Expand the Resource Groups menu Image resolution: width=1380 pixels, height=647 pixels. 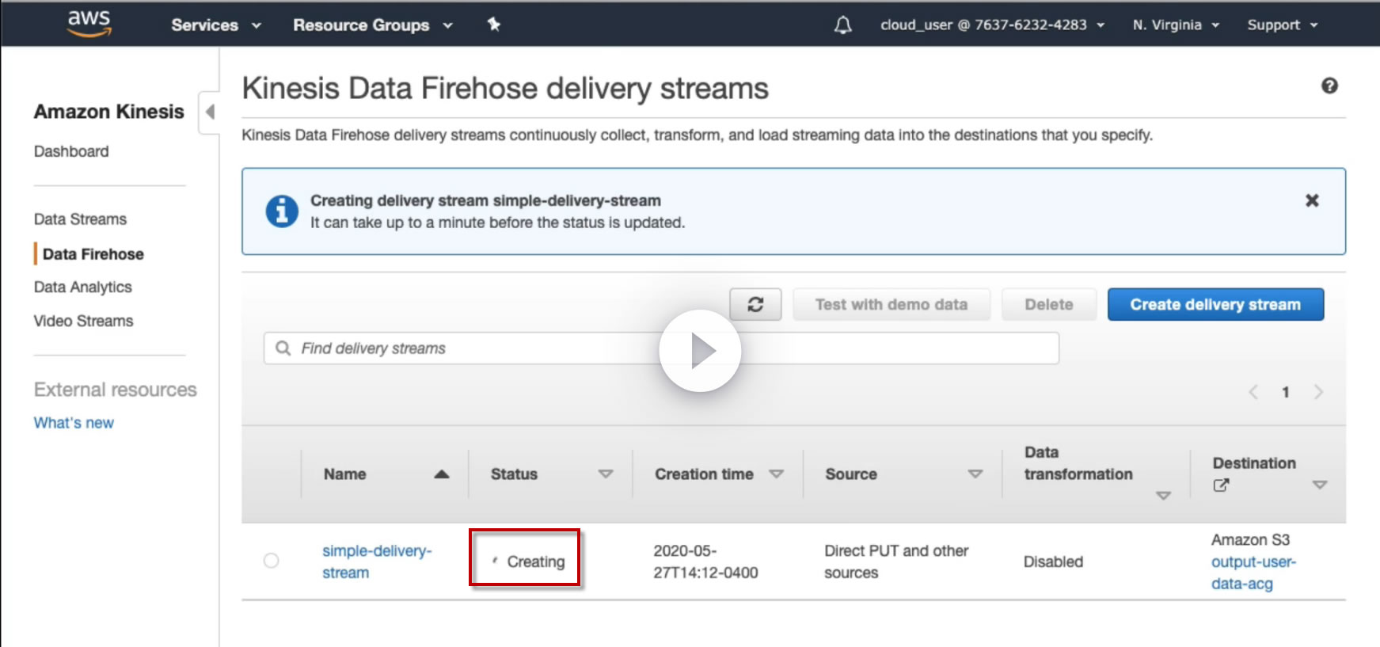[x=372, y=25]
